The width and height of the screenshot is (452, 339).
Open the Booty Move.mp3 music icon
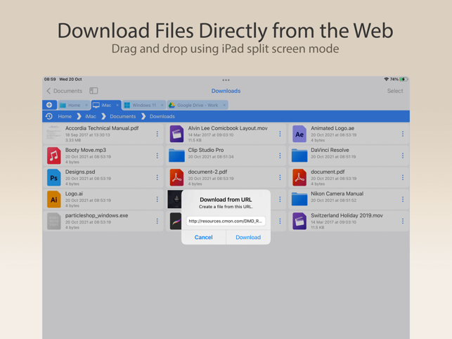click(x=54, y=155)
